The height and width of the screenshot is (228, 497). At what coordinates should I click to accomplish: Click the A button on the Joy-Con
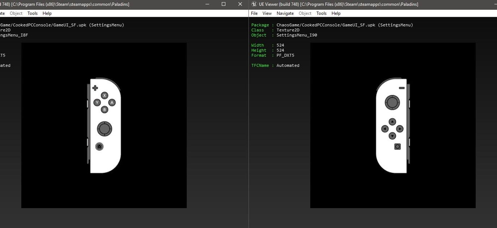click(x=112, y=103)
